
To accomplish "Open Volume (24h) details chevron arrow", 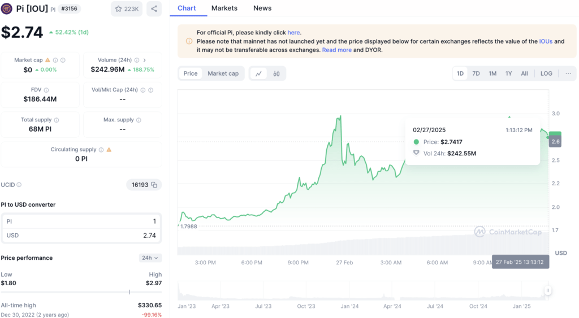I will [144, 60].
